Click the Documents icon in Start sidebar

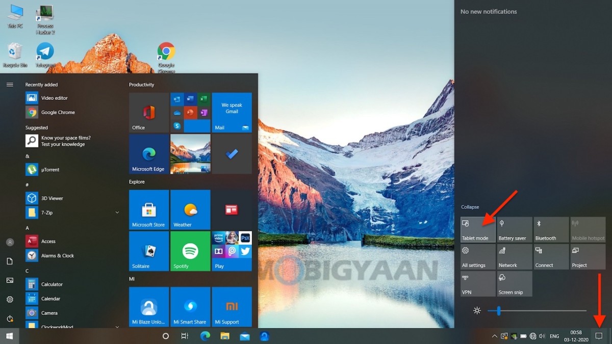point(9,261)
